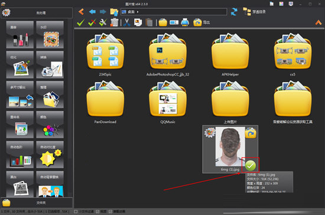Click the gear icon on 批处理 header

coord(6,12)
